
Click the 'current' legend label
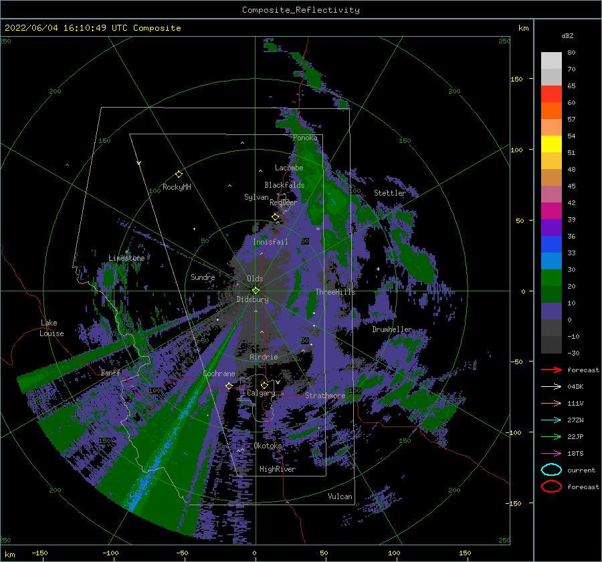tap(581, 470)
